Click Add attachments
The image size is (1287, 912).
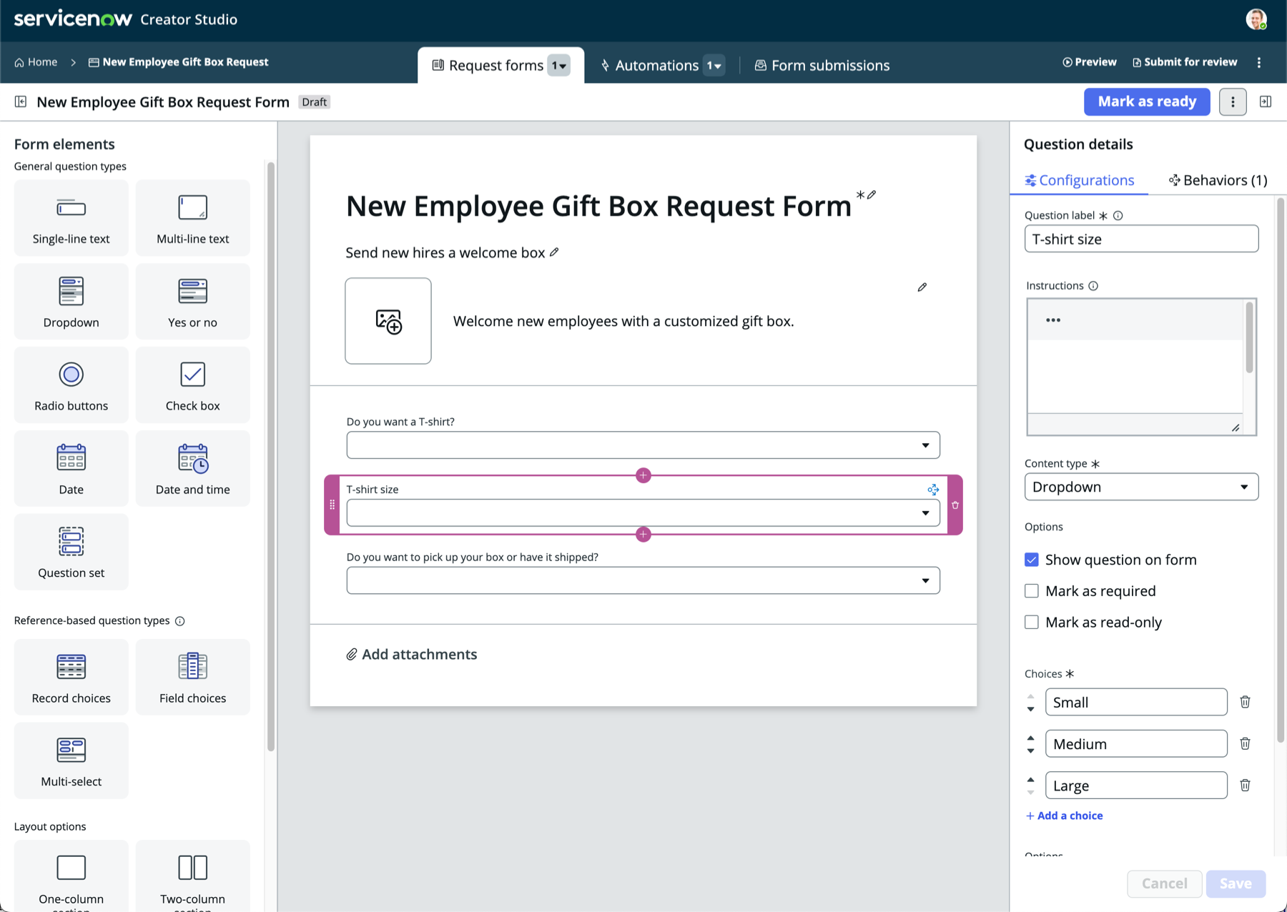[x=412, y=654]
